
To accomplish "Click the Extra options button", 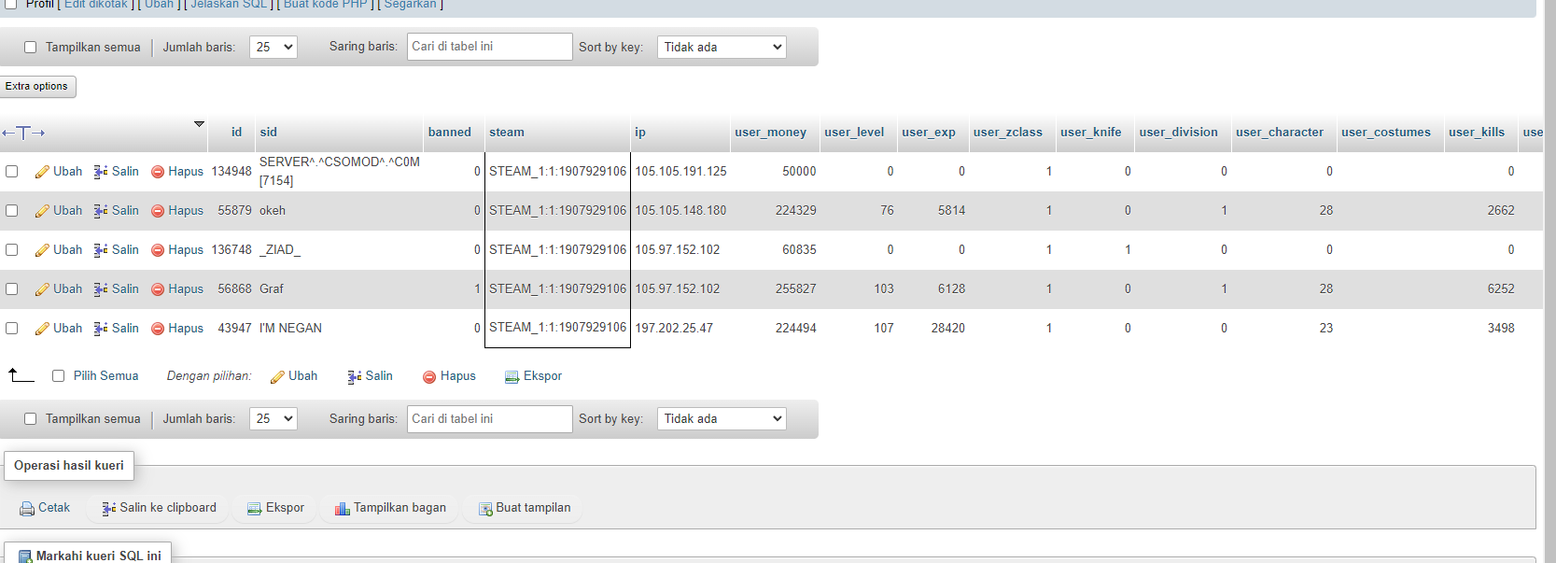I will [37, 87].
